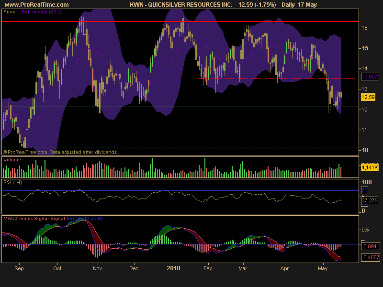Click the 0 RSI axis label
383x287 pixels.
tap(363, 210)
